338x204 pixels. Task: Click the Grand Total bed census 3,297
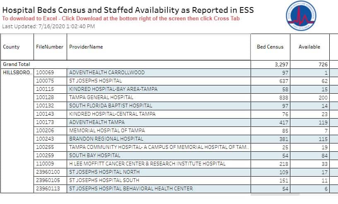point(281,65)
